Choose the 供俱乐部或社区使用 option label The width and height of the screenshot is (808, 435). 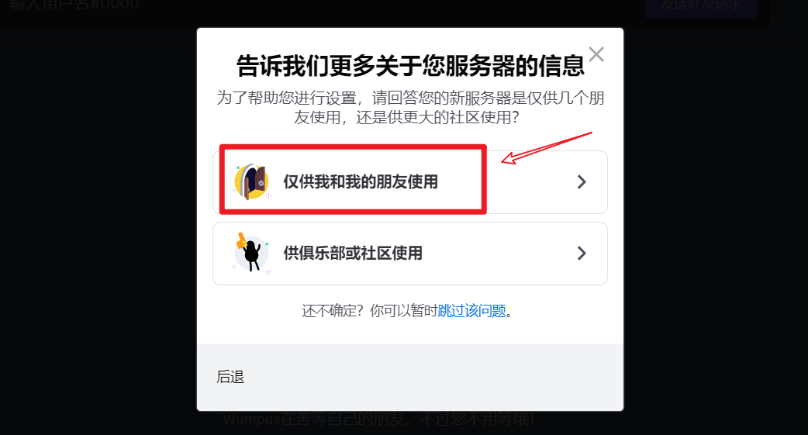pyautogui.click(x=353, y=253)
